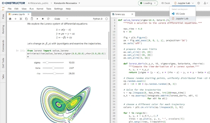Click the file icon on lorenz.py tab
Image resolution: width=210 pixels, height=123 pixels.
pyautogui.click(x=114, y=14)
